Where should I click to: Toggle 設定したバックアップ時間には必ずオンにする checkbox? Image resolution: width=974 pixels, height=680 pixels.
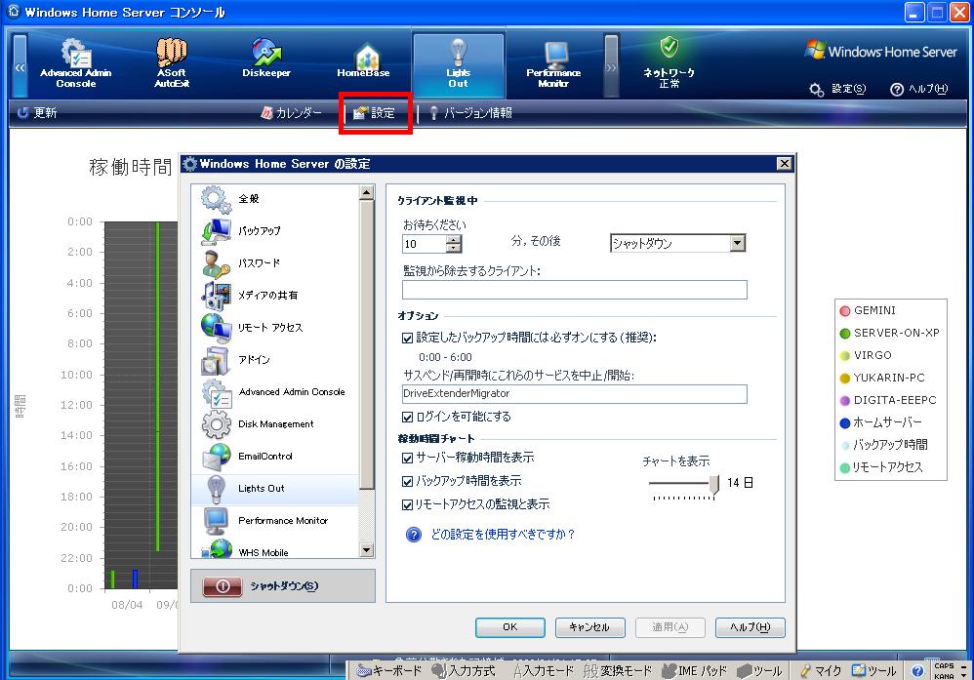408,338
